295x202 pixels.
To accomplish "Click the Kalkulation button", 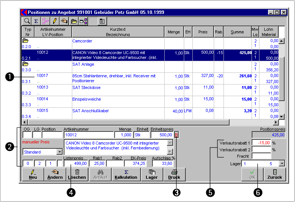I will 126,175.
